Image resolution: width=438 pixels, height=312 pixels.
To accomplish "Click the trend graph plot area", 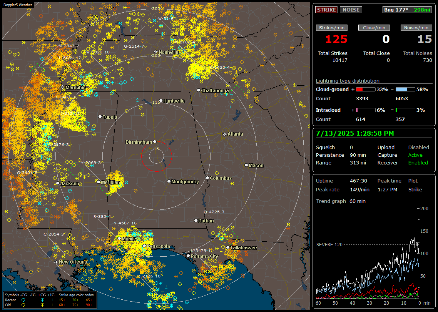I will tap(368, 254).
